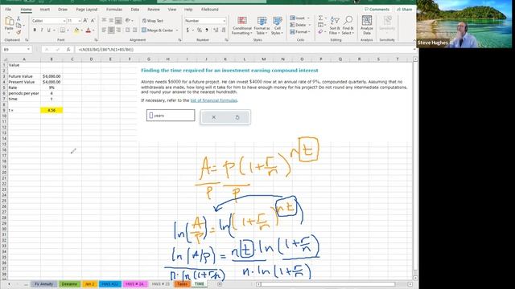The height and width of the screenshot is (289, 515).
Task: Open the Taxes sheet tab
Action: click(x=182, y=284)
